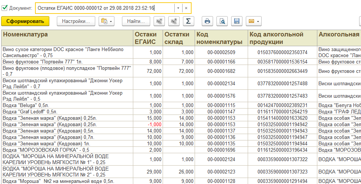This screenshot has width=361, height=184.
Task: Select row Вино фруктовое "Портвейн 777" 1л.
Action: pyautogui.click(x=67, y=62)
